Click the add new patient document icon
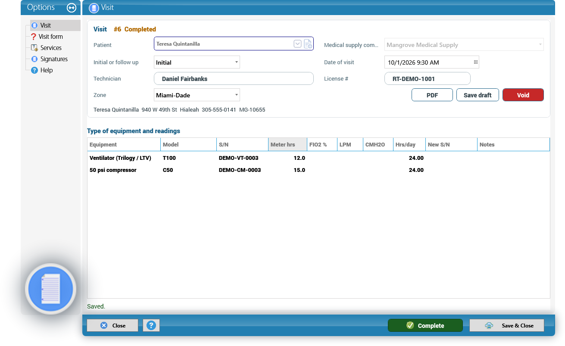 click(308, 44)
